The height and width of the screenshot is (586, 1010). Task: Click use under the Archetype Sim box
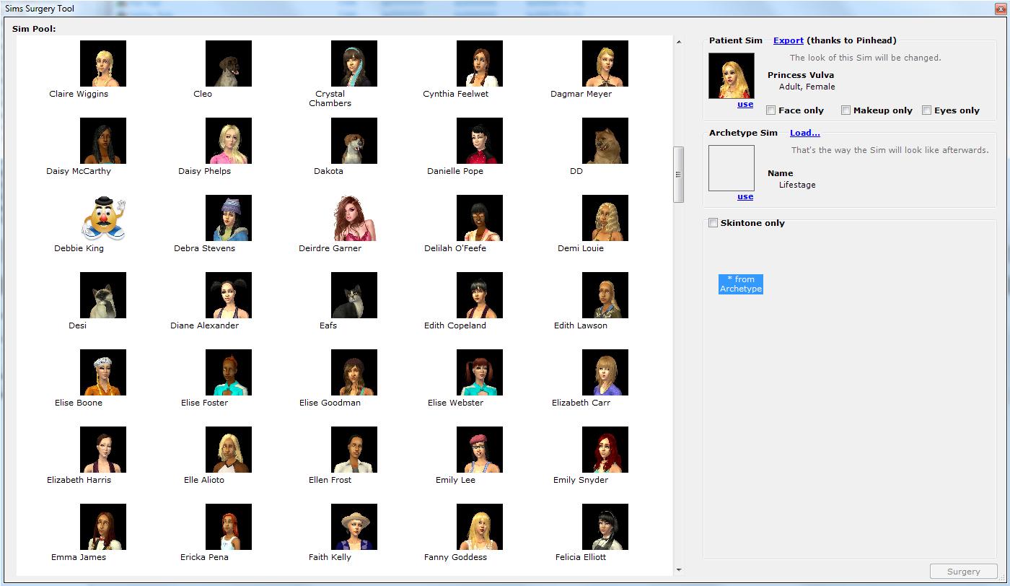coord(745,196)
